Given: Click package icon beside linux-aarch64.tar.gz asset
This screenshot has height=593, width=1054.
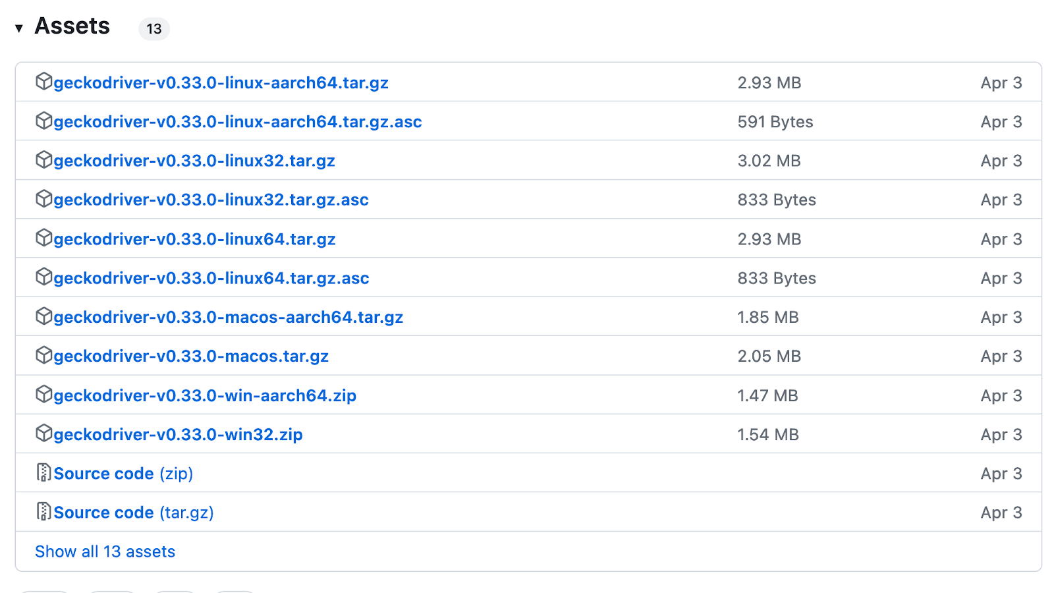Looking at the screenshot, I should click(x=43, y=82).
